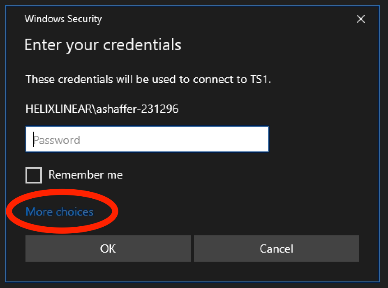Click into the Password input field
Viewport: 388px width, 288px height.
click(x=147, y=139)
